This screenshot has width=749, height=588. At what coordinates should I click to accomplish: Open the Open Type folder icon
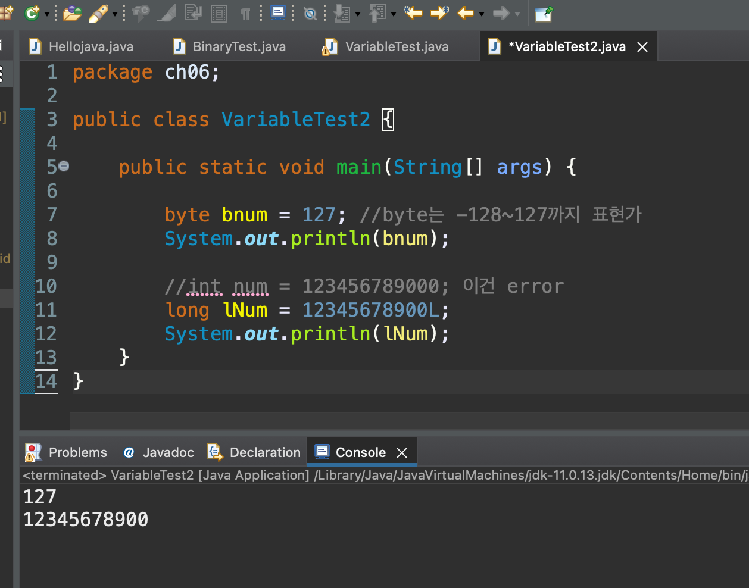pyautogui.click(x=72, y=12)
